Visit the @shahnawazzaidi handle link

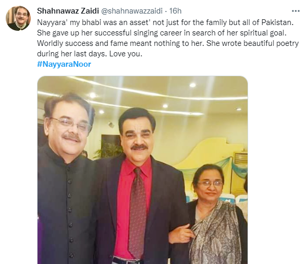(131, 11)
